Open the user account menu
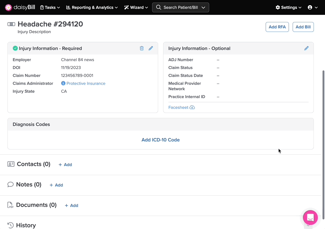 click(313, 7)
